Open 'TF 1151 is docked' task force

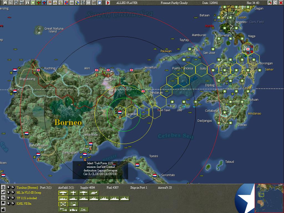27,198
